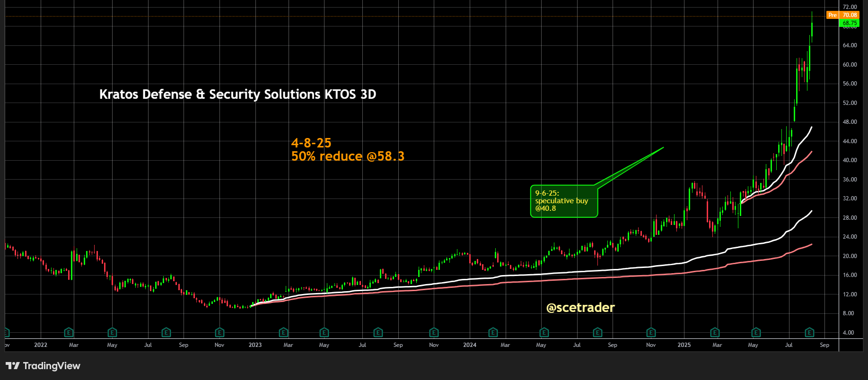Open the earnings marker above Nov 2023 label
Viewport: 868px width, 380px height.
(434, 332)
